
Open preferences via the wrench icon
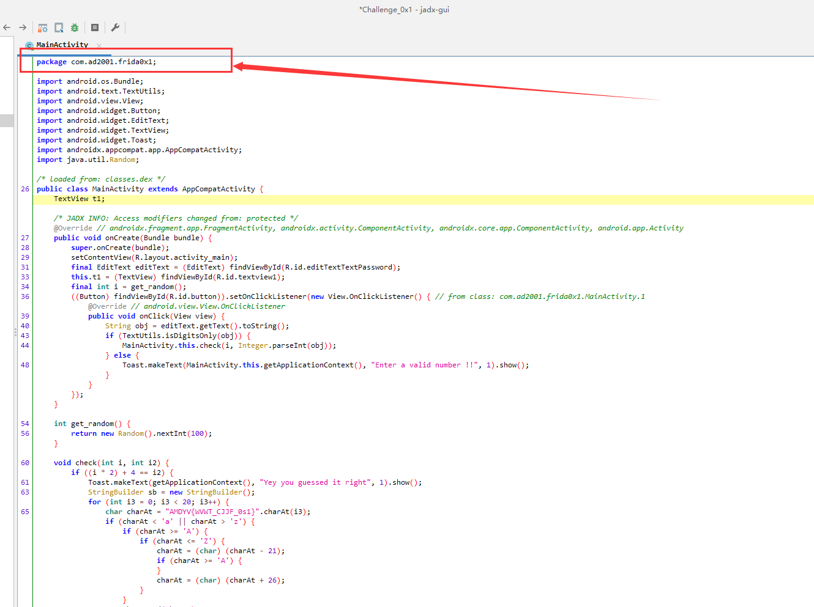[115, 28]
